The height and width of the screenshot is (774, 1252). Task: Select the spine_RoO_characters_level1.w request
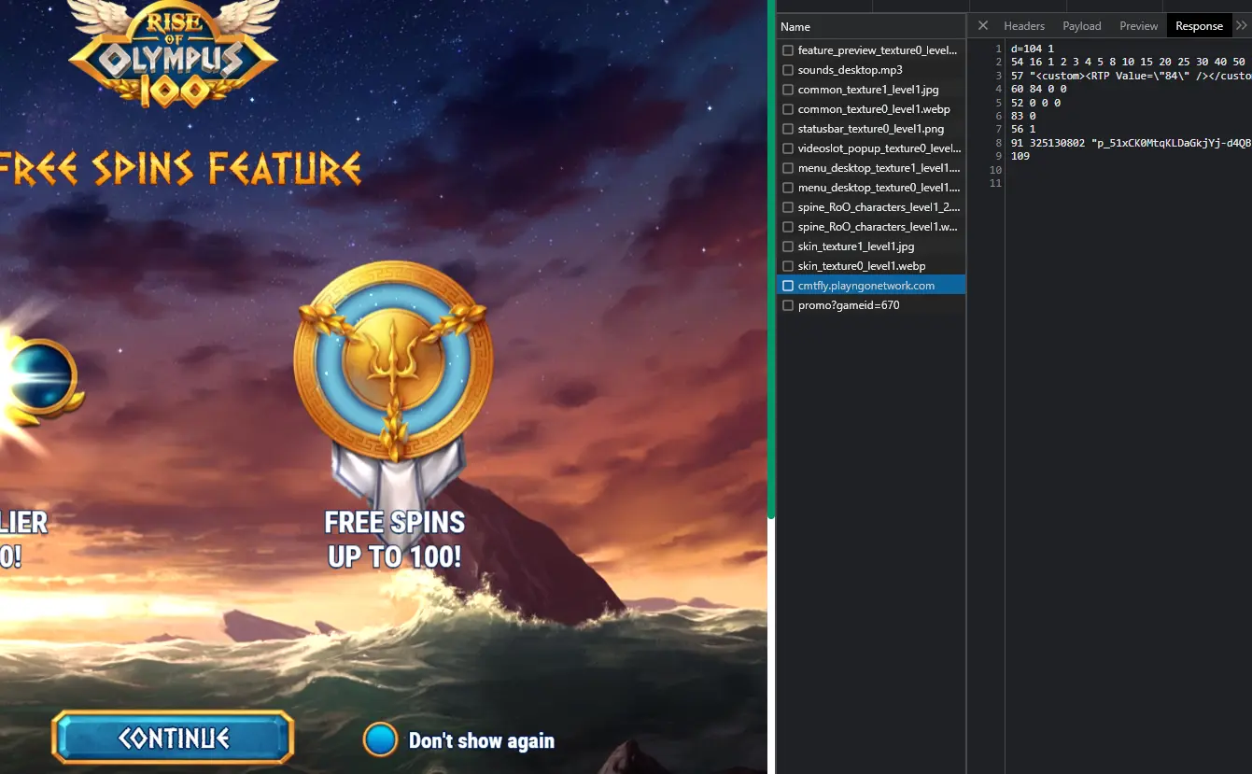pos(870,227)
